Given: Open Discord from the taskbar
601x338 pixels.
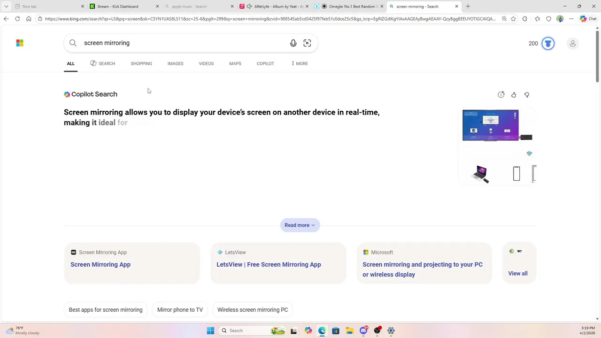Looking at the screenshot, I should 363,330.
